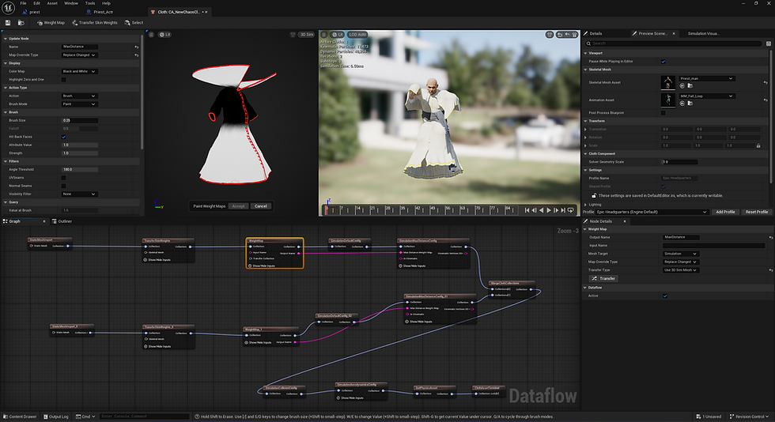Activate the Select tool in toolbar
This screenshot has height=422, width=775.
(134, 23)
